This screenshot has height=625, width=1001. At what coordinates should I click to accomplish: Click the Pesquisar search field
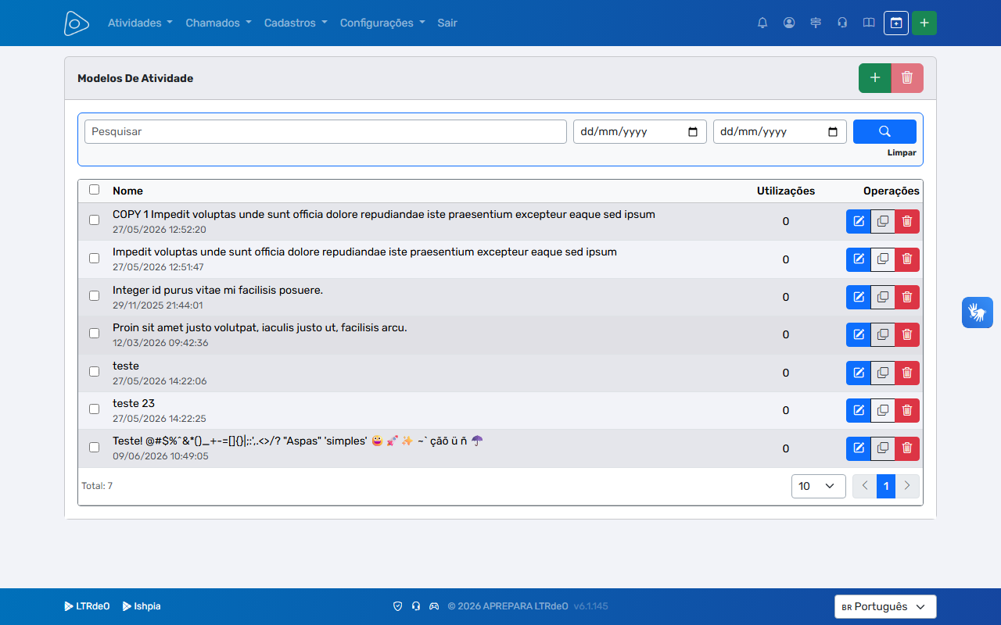[x=325, y=131]
